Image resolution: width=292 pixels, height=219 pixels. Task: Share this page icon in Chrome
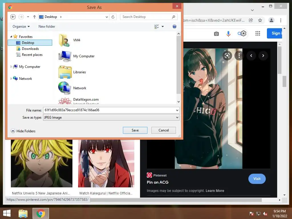[251, 20]
